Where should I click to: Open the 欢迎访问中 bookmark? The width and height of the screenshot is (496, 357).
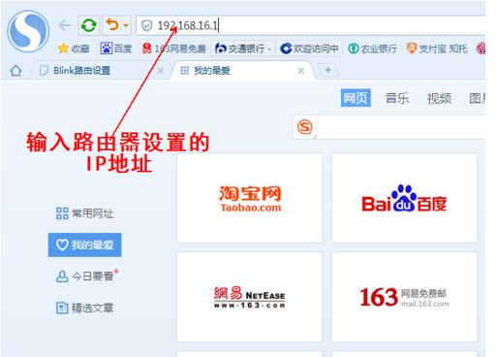tap(309, 49)
